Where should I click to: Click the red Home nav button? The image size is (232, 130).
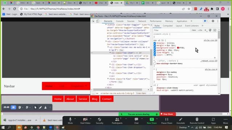(58, 99)
